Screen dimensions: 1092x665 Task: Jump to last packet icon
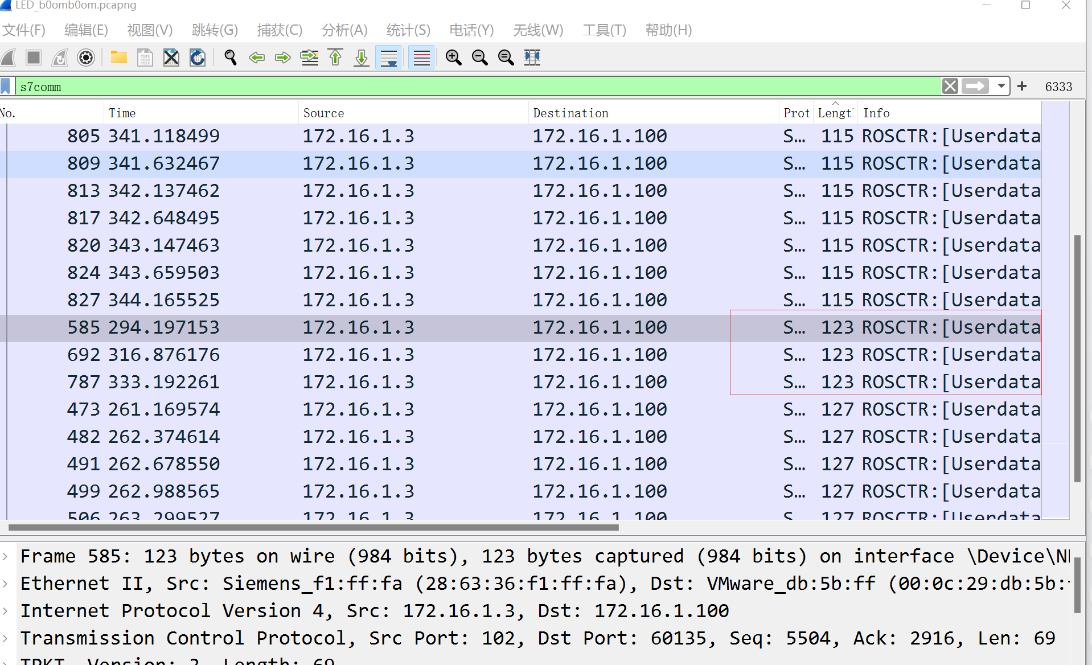(x=362, y=58)
